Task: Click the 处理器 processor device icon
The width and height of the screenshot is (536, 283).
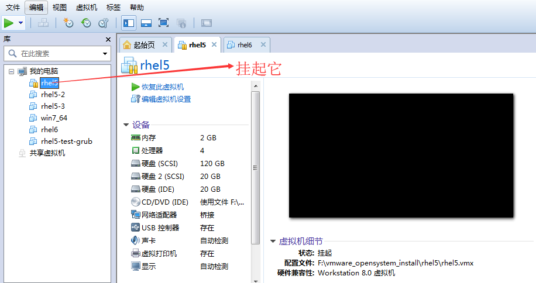Action: coord(136,150)
